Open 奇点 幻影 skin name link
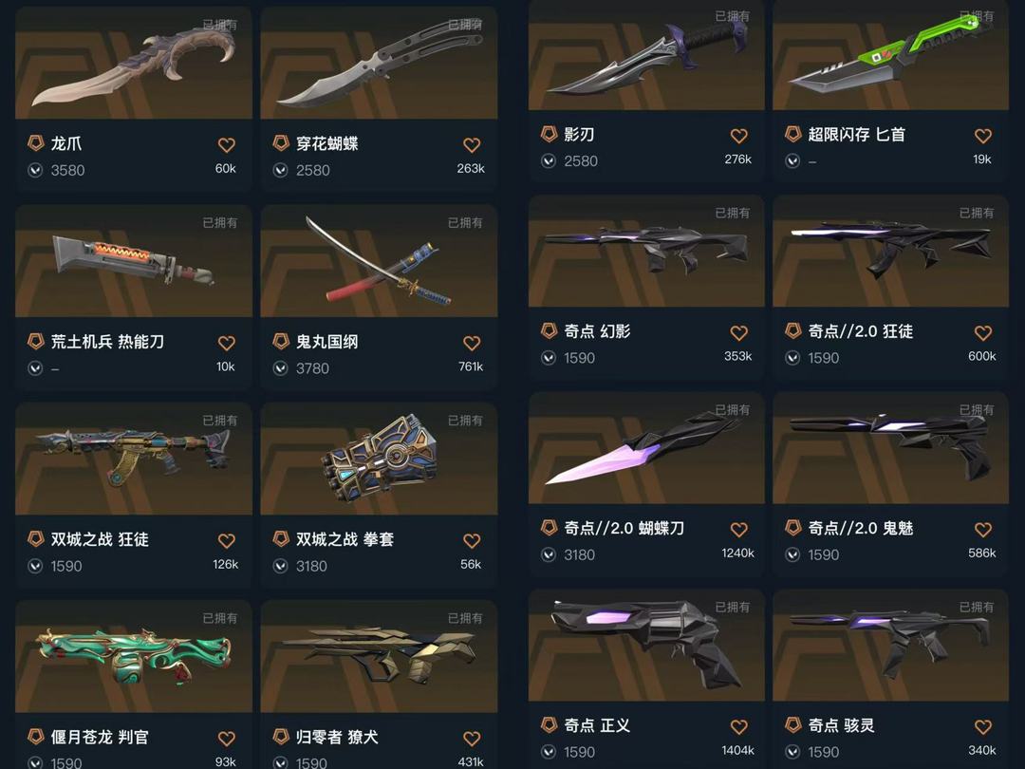Viewport: 1025px width, 769px height. click(x=597, y=331)
